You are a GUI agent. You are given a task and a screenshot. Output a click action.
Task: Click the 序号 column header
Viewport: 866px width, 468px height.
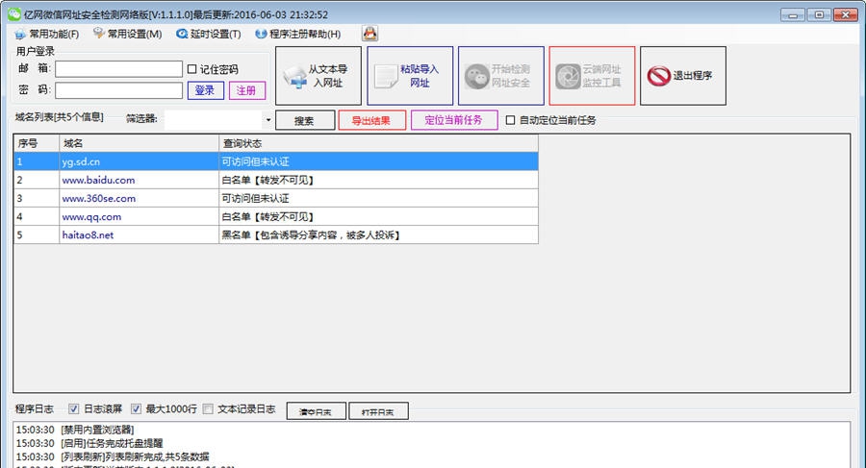tap(37, 143)
